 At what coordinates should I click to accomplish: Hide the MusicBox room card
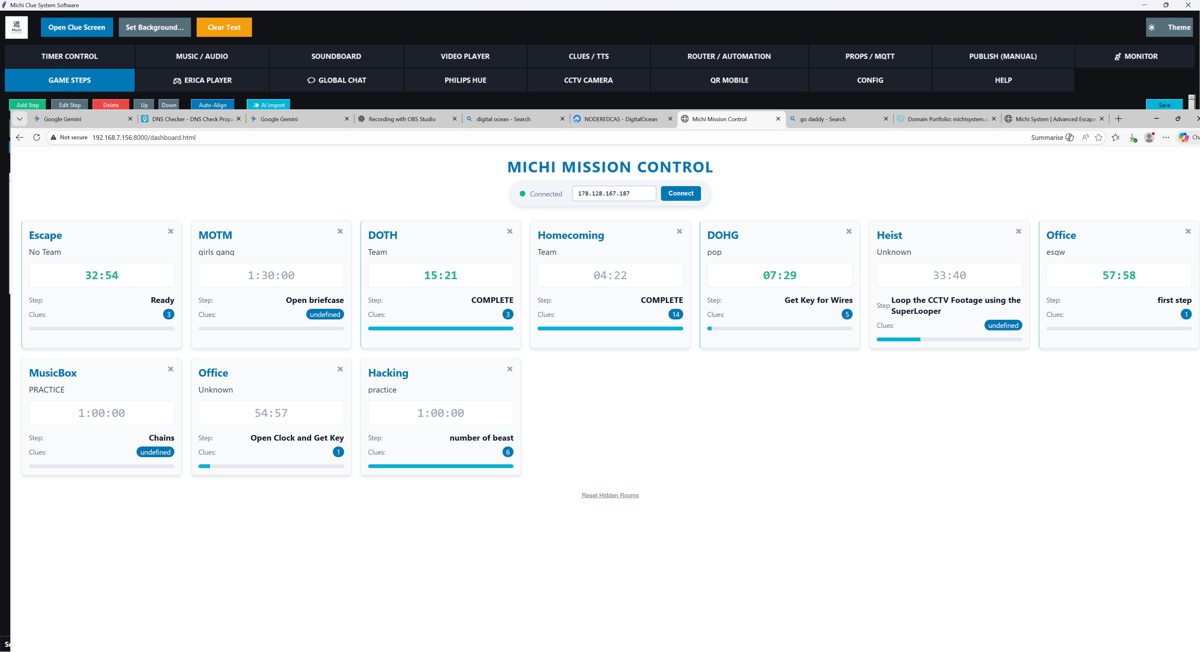[x=171, y=369]
